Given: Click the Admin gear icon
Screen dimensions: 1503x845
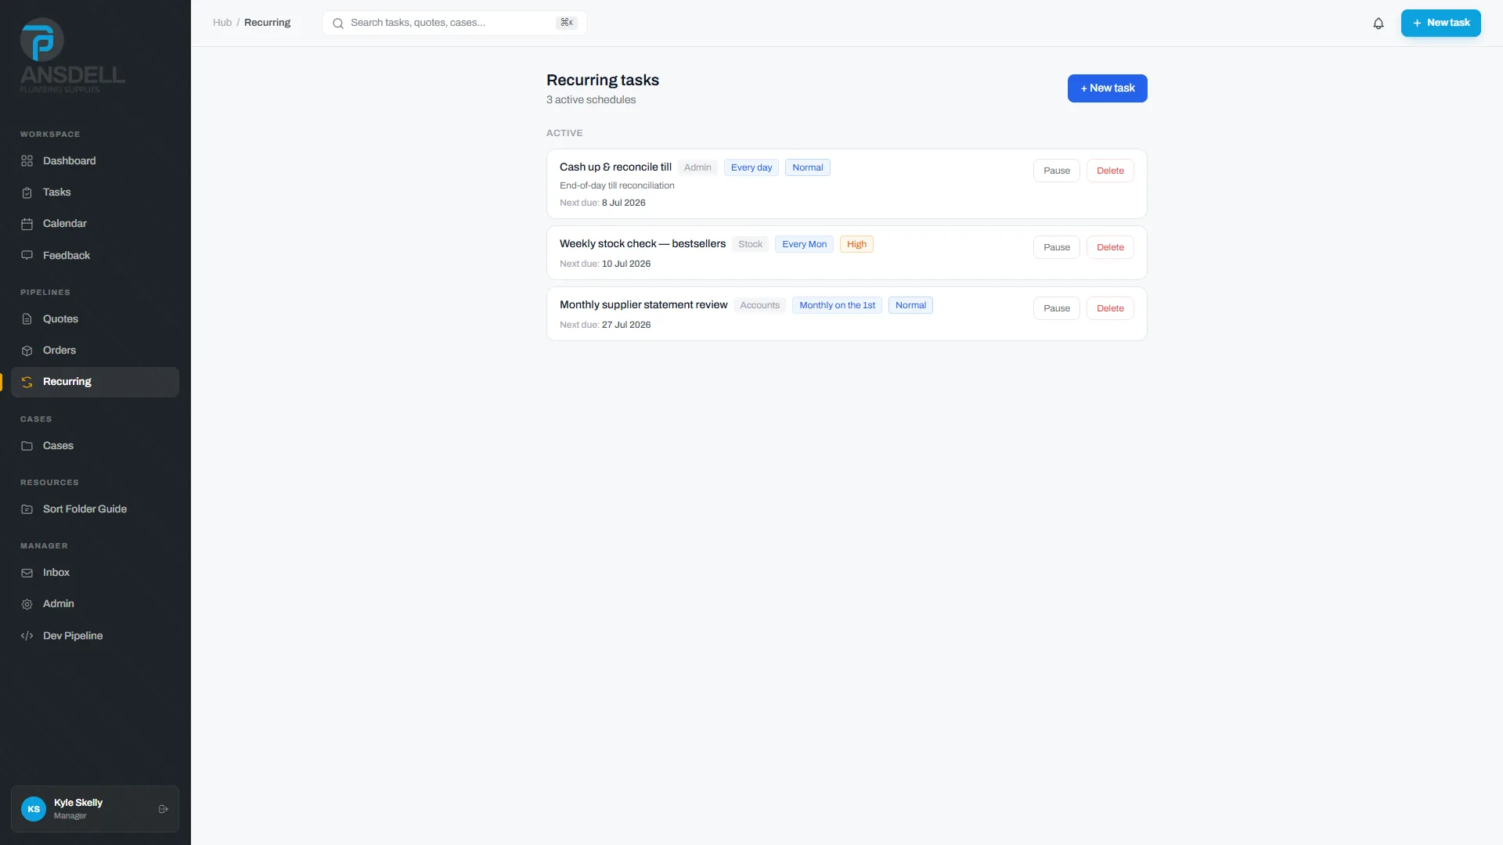Looking at the screenshot, I should point(27,604).
